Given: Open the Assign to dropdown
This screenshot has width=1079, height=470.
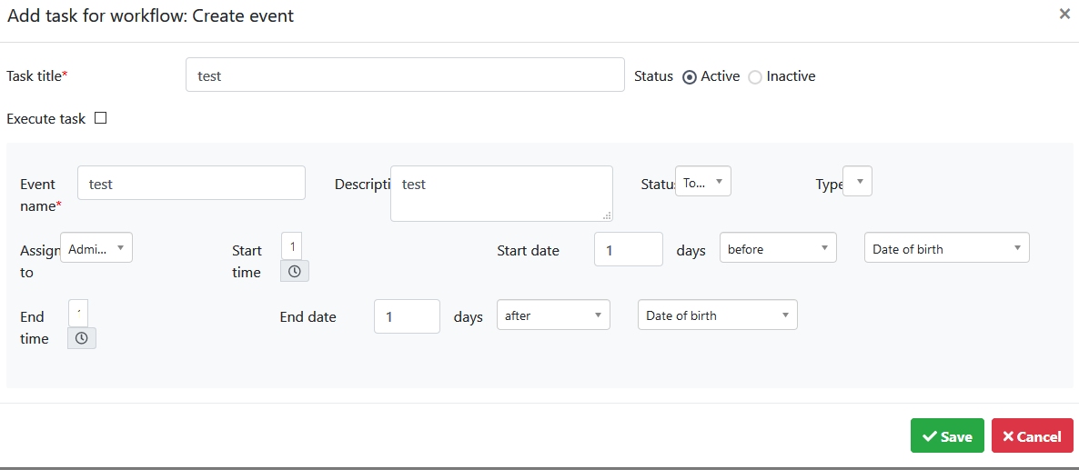Looking at the screenshot, I should point(96,247).
